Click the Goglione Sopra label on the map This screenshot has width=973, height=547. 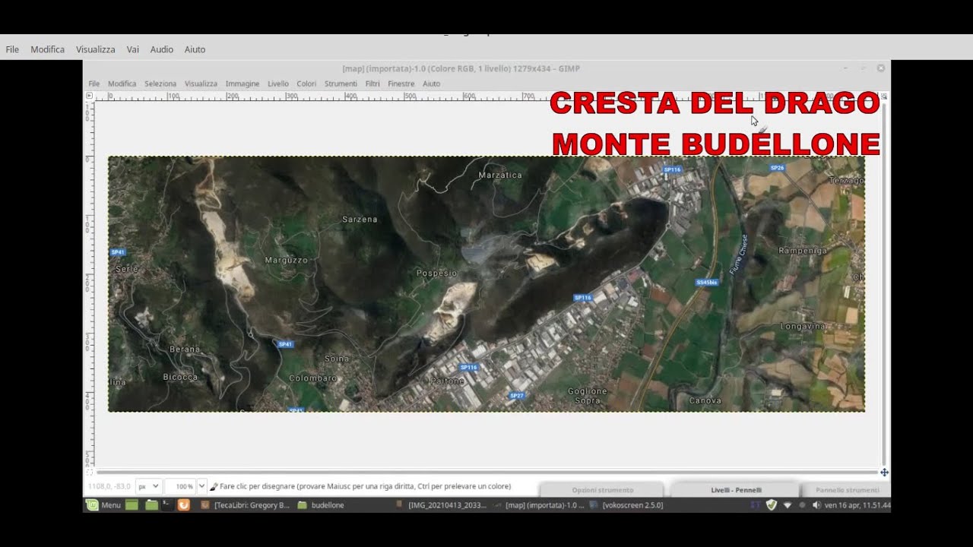click(588, 396)
